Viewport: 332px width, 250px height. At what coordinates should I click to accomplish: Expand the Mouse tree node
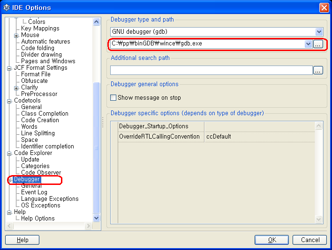tap(16, 36)
